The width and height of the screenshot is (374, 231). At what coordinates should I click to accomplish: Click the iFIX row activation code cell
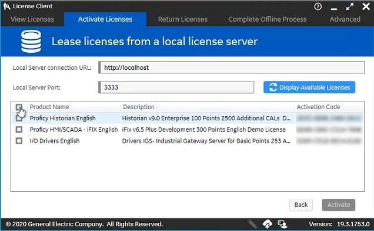[329, 130]
